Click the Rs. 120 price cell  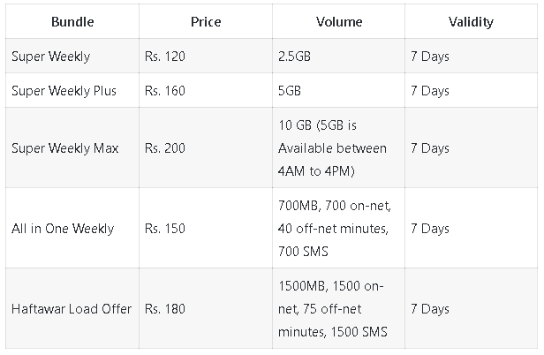(x=165, y=57)
